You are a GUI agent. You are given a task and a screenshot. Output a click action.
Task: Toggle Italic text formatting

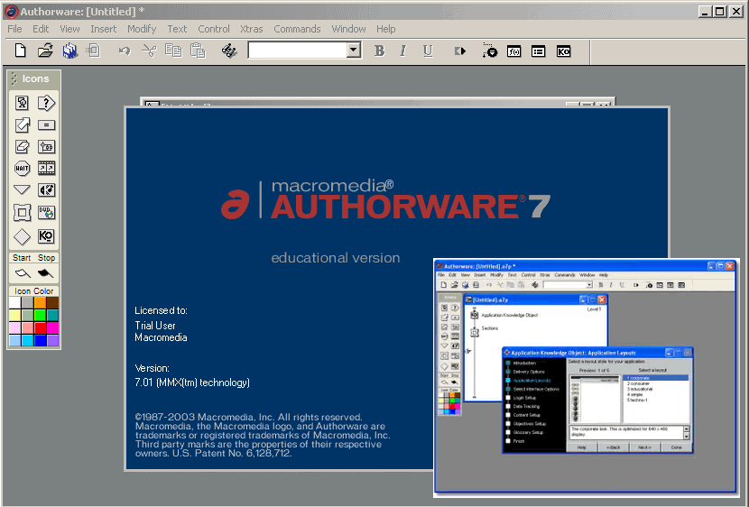(x=403, y=51)
